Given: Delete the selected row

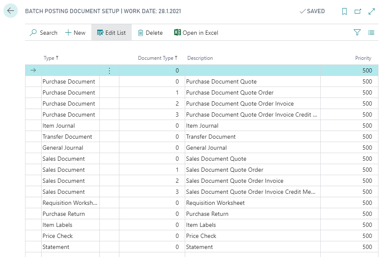Looking at the screenshot, I should tap(150, 33).
